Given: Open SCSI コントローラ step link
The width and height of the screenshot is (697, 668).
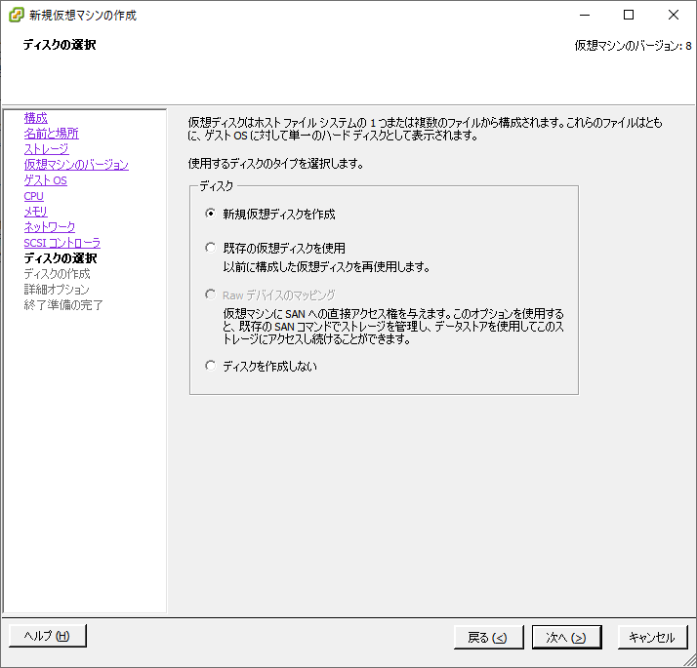Looking at the screenshot, I should click(x=62, y=243).
